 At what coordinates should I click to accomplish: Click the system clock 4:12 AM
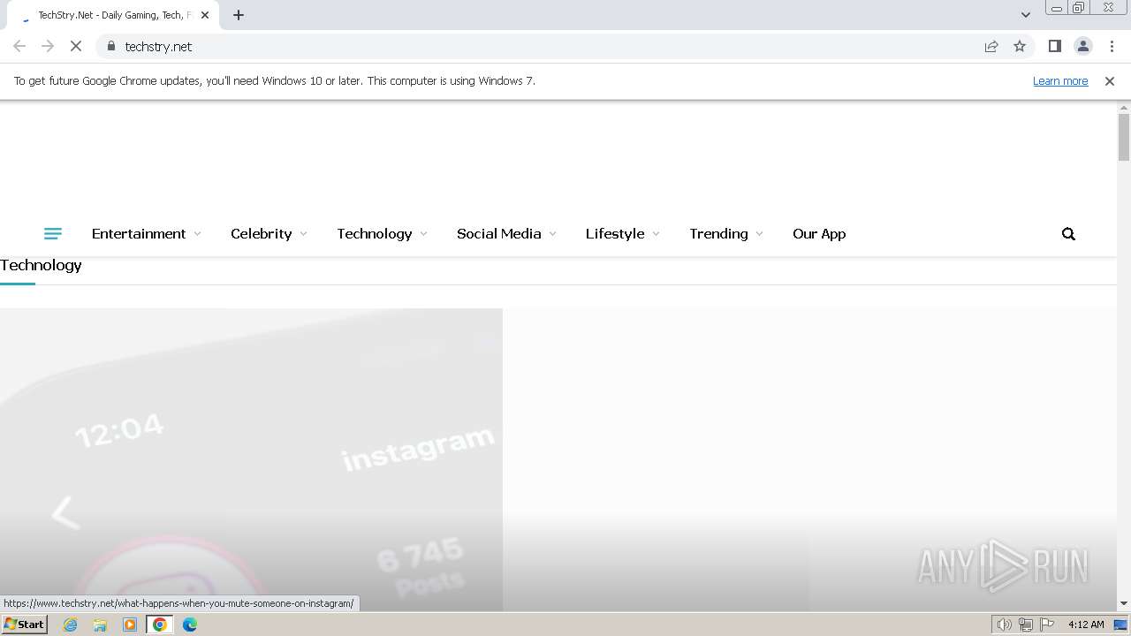tap(1086, 625)
